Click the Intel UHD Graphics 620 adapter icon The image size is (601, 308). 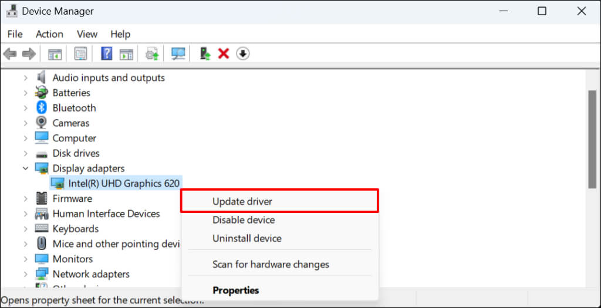tap(58, 184)
